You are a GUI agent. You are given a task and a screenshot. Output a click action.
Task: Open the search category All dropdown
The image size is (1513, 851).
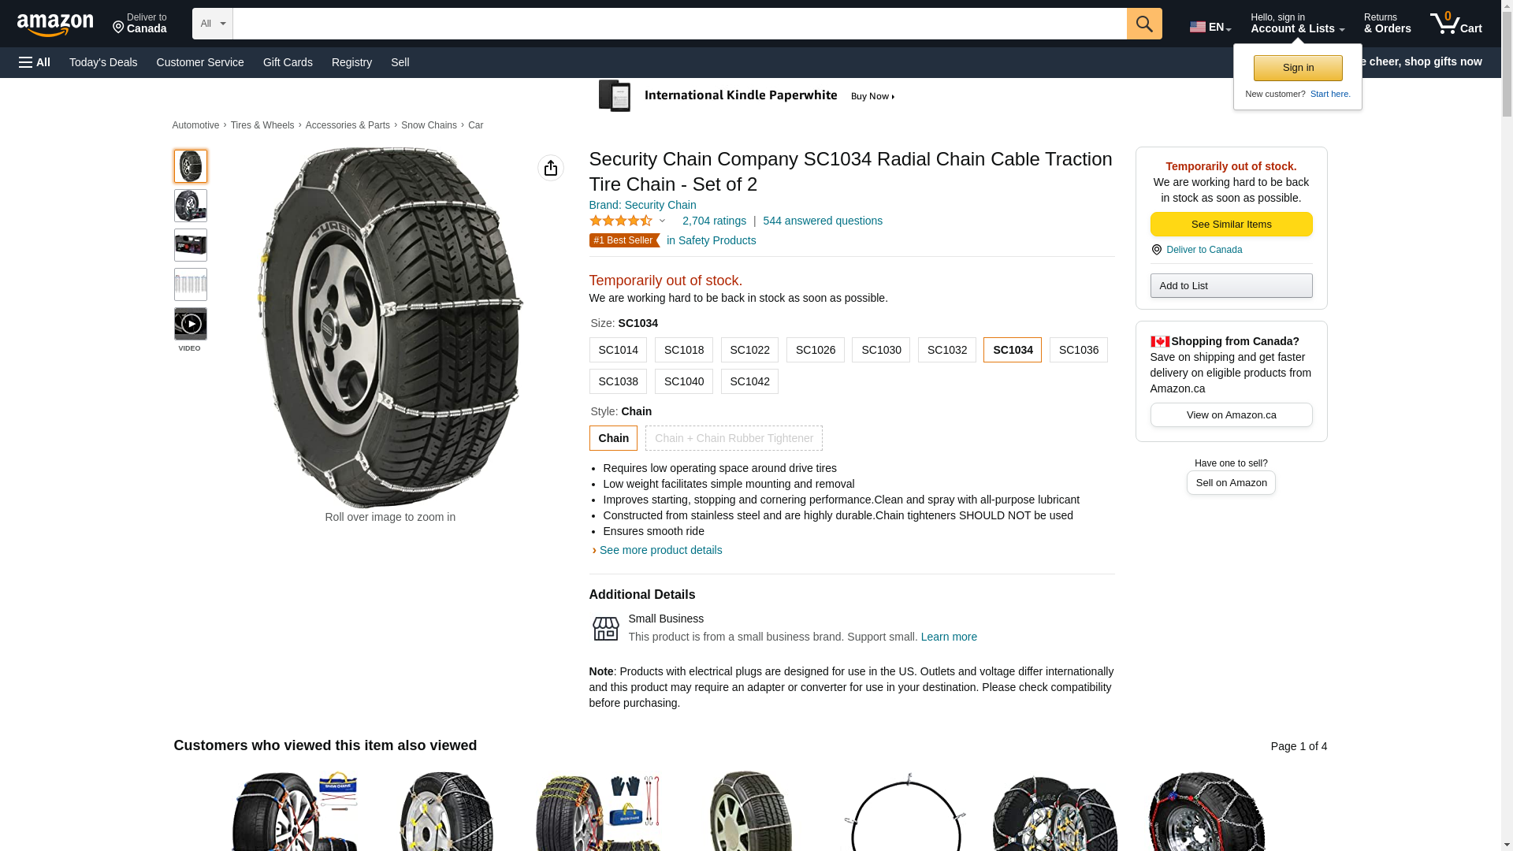212,24
